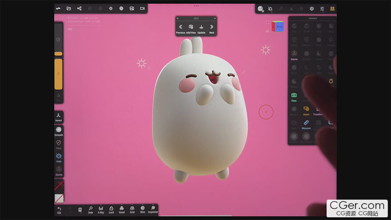Select the Measure tool
This screenshot has width=391, height=220.
coord(306,124)
